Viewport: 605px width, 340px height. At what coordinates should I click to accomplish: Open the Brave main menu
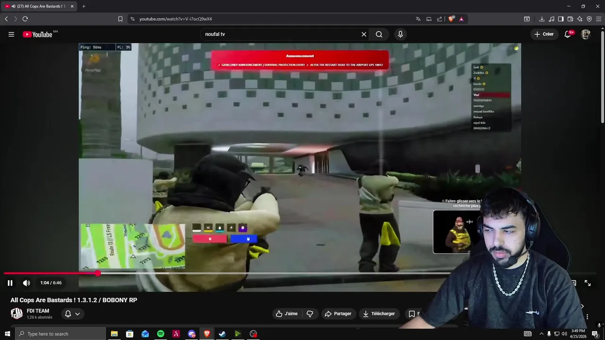tap(598, 19)
